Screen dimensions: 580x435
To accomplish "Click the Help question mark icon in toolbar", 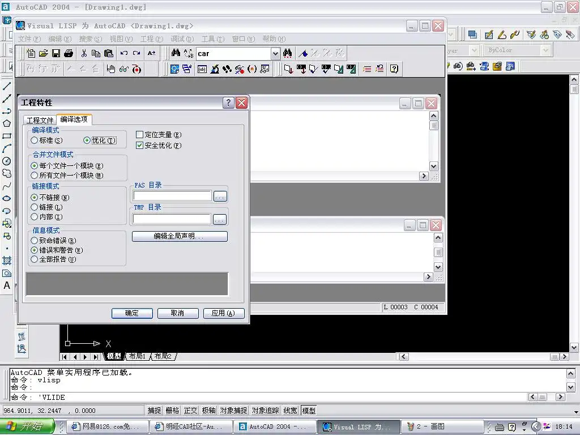I will (x=394, y=69).
